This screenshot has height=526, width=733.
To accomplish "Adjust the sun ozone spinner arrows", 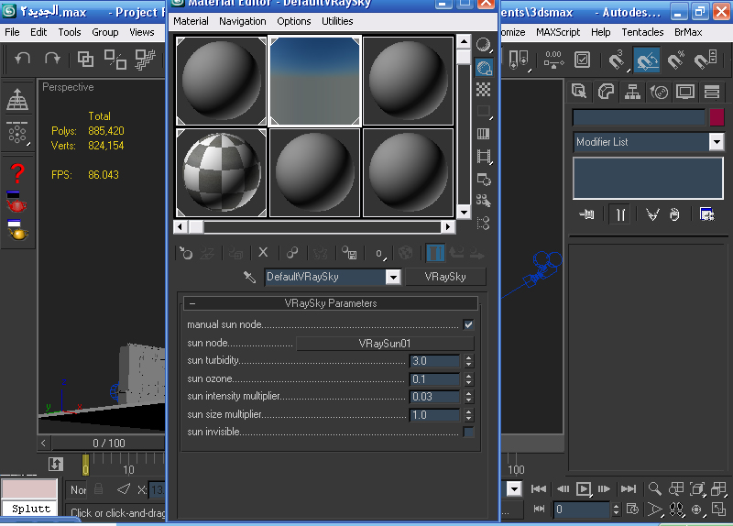I will [468, 379].
